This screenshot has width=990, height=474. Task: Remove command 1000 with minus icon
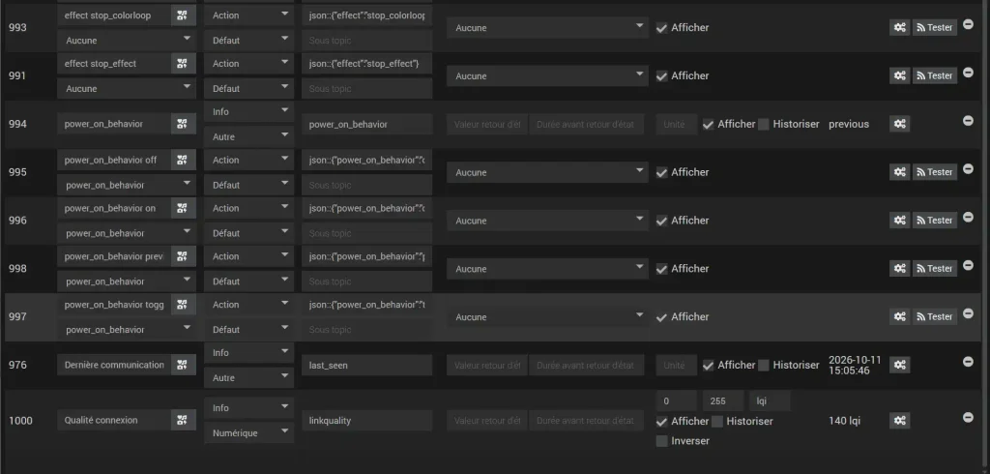click(x=968, y=417)
